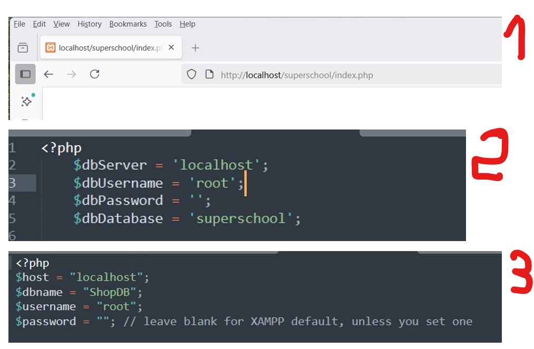Screen dimensions: 534x349
Task: Click line number 3 in code gutter
Action: point(12,183)
